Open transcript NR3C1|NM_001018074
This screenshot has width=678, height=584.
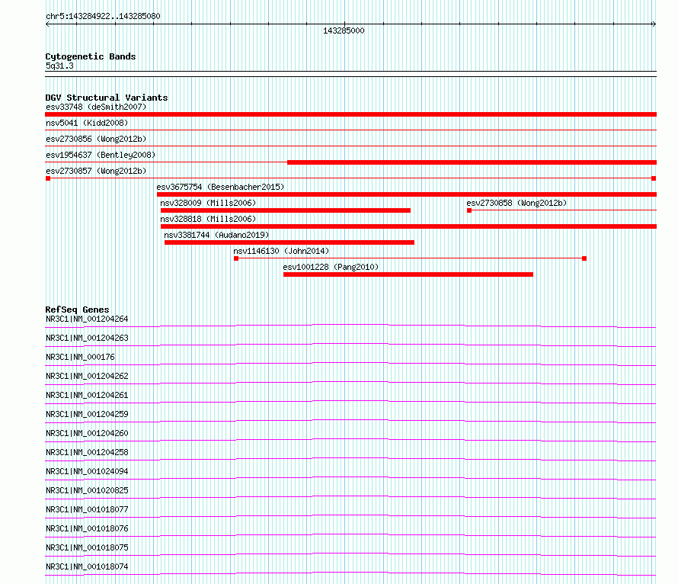point(87,566)
